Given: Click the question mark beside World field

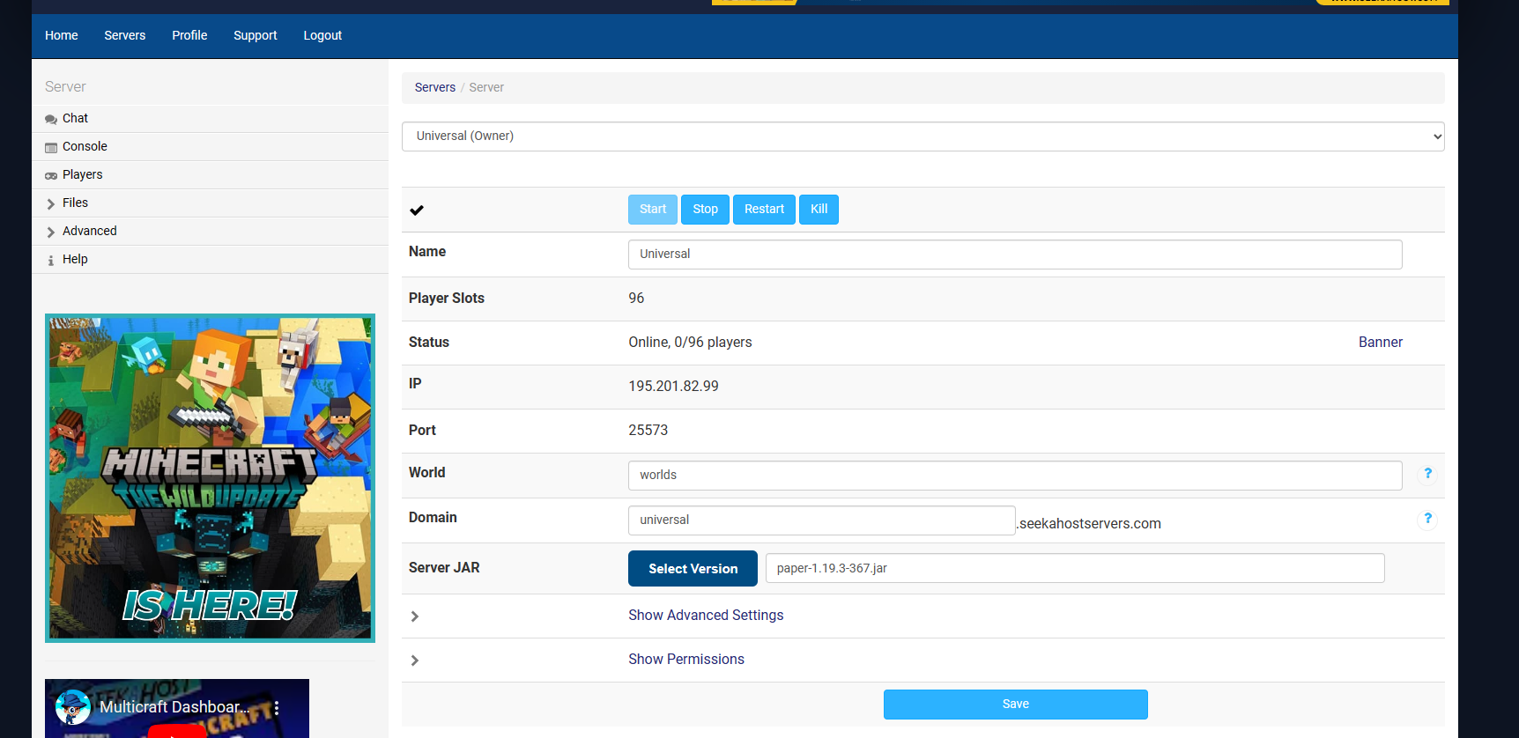Looking at the screenshot, I should (1427, 474).
